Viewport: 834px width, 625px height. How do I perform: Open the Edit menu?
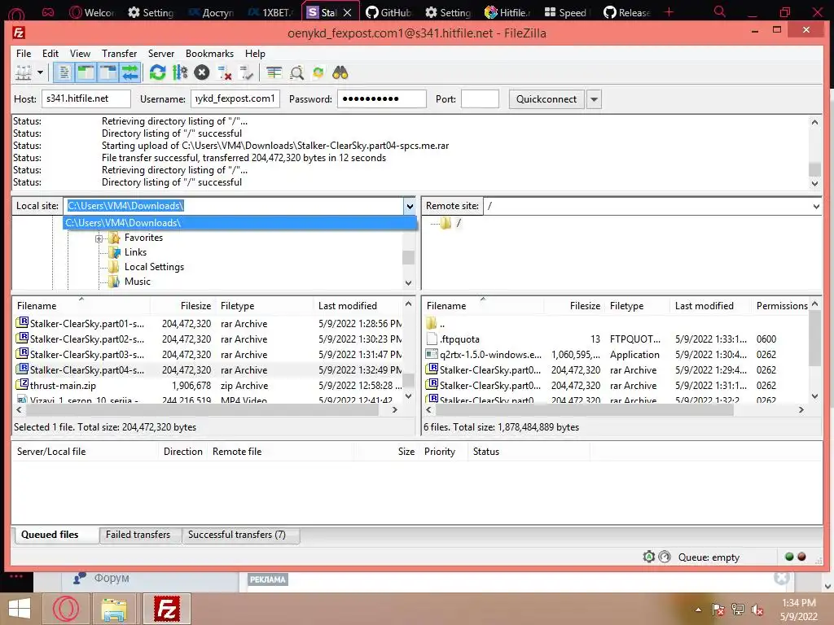[50, 54]
